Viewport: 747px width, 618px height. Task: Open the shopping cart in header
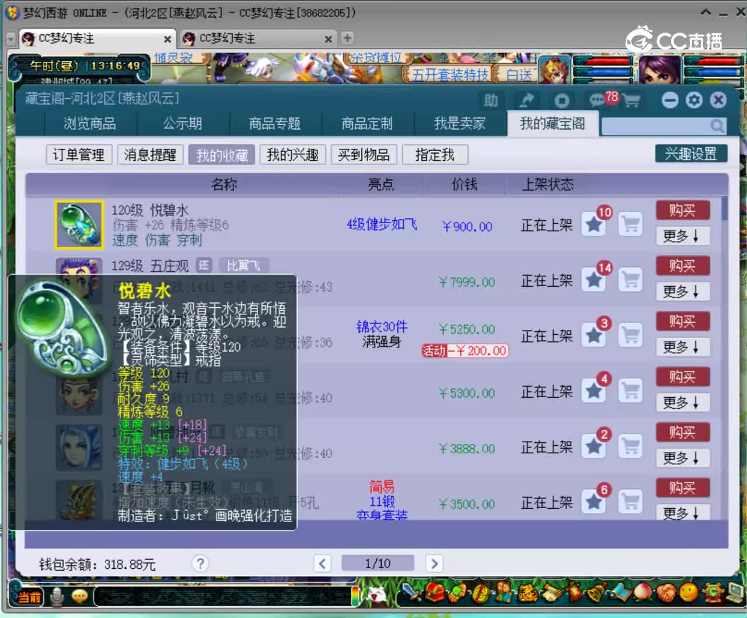tap(631, 101)
